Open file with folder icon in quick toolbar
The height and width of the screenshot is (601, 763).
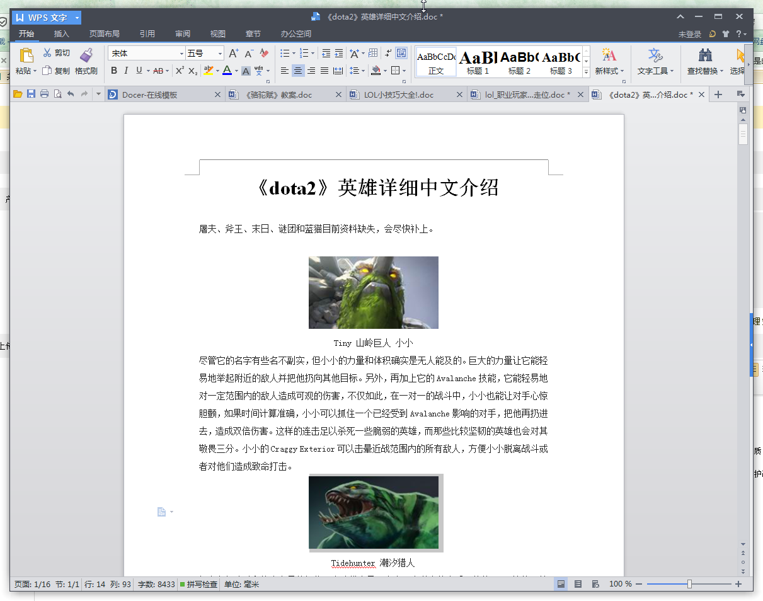point(18,94)
